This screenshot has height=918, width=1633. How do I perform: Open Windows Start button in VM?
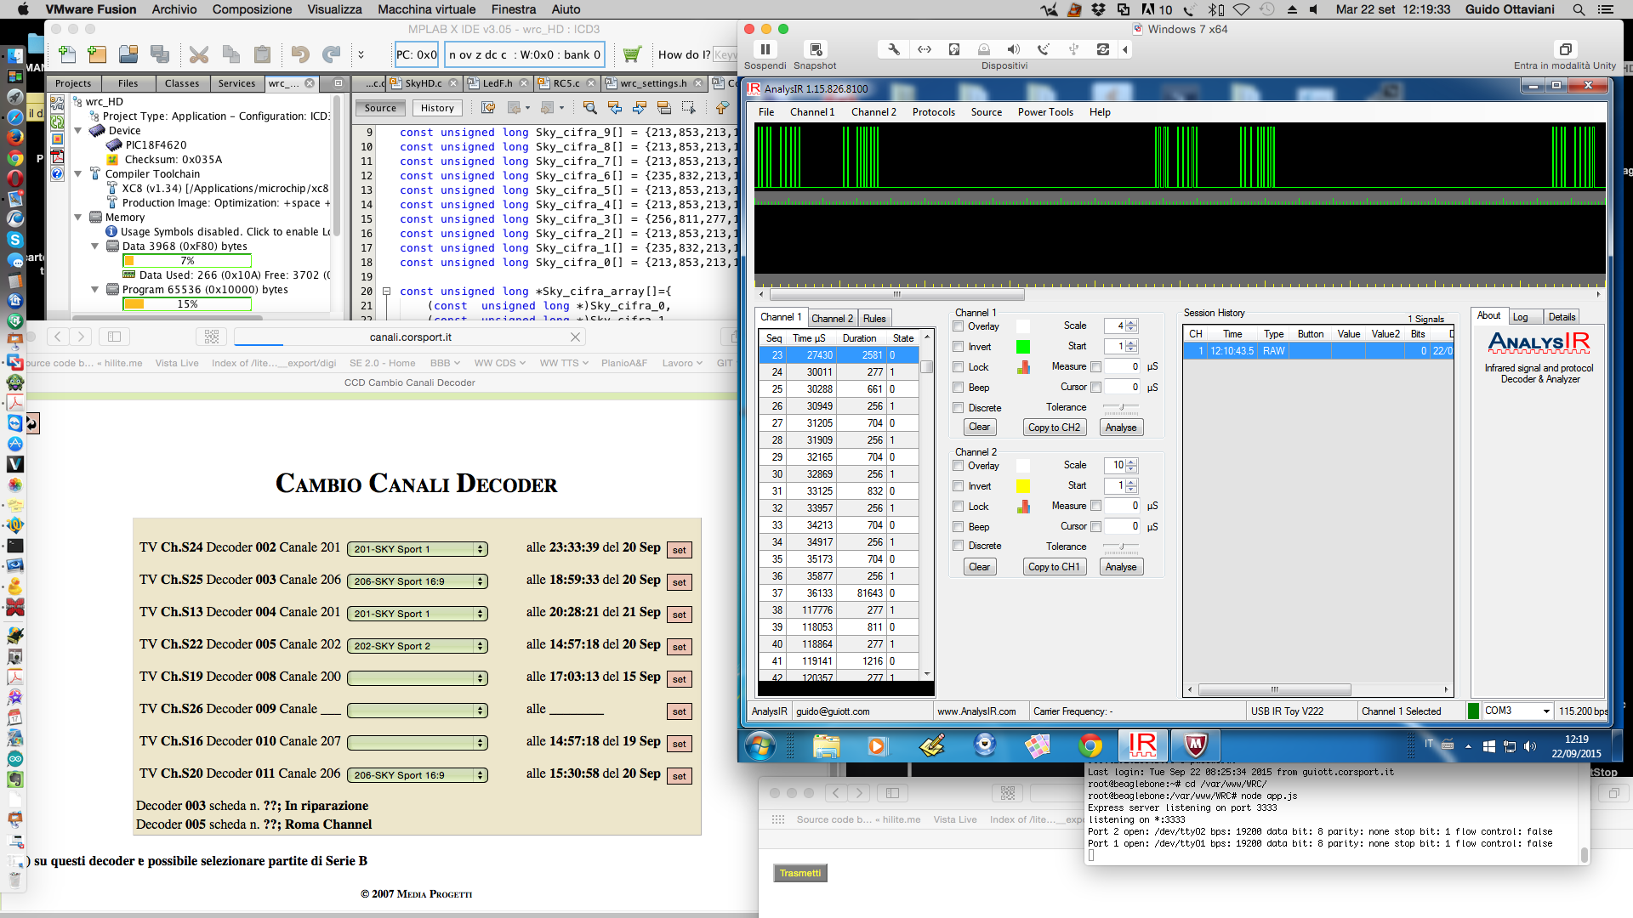(760, 746)
